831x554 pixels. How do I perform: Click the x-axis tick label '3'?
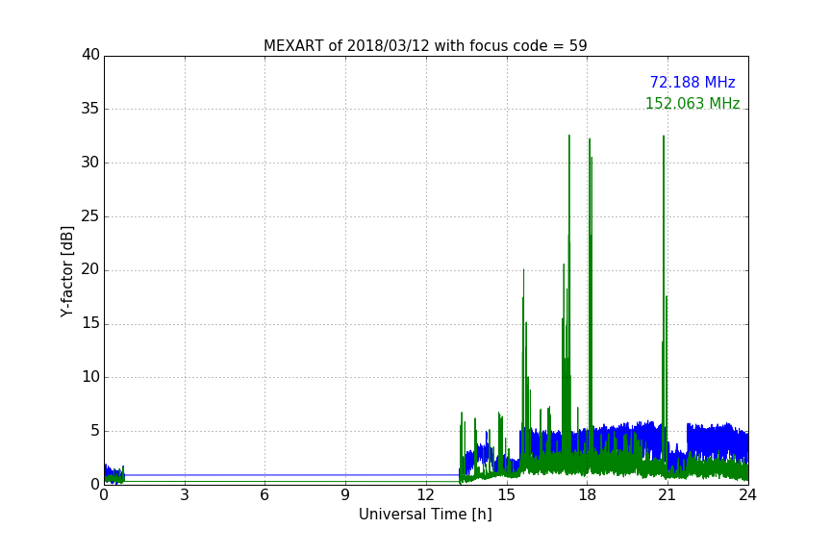[x=185, y=495]
